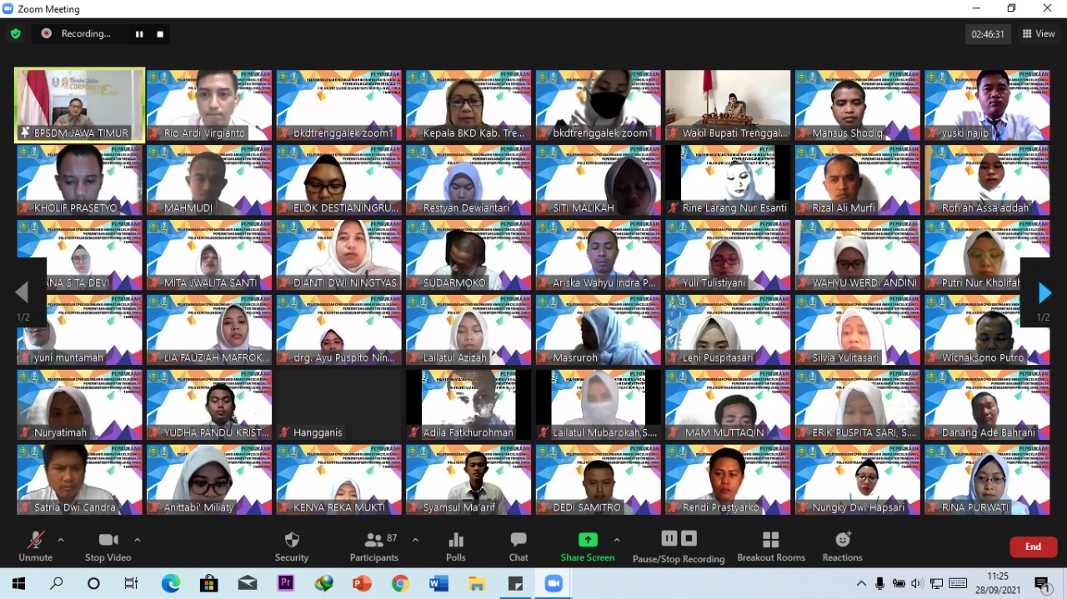Unmute the microphone
Image resolution: width=1067 pixels, height=599 pixels.
(x=35, y=546)
